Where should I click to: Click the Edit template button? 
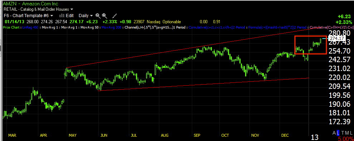[x=69, y=16]
